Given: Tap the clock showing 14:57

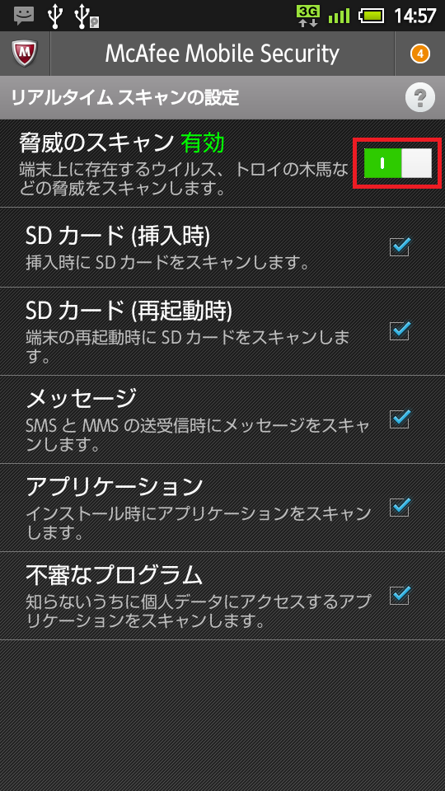Looking at the screenshot, I should [415, 16].
